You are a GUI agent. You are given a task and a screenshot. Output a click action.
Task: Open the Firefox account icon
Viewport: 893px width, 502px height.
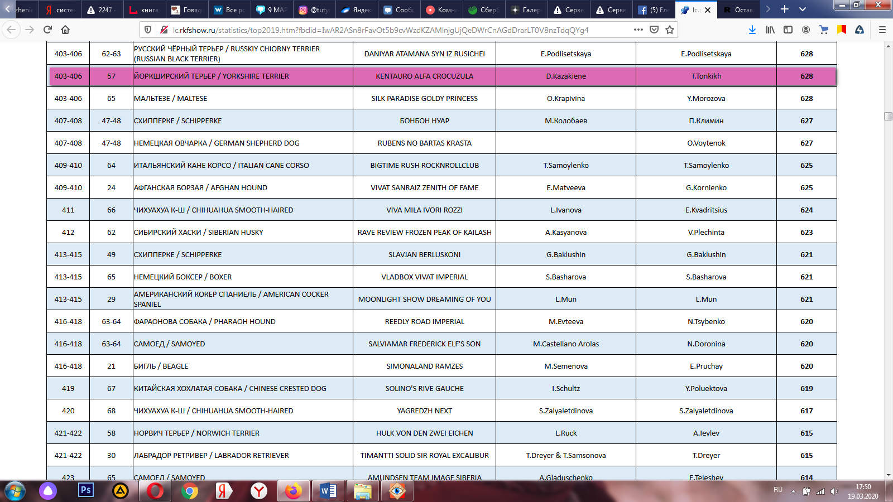tap(806, 30)
